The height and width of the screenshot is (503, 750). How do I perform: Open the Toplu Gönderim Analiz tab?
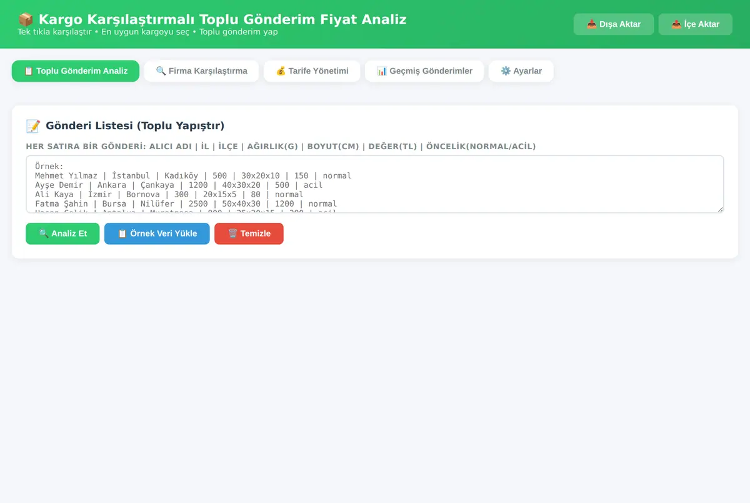[76, 71]
